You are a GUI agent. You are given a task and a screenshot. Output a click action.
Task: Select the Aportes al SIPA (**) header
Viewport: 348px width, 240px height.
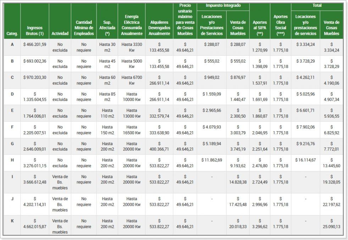coord(260,27)
